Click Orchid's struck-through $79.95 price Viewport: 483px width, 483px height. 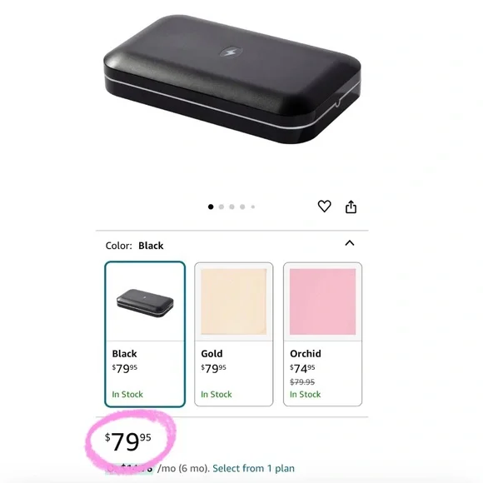302,382
